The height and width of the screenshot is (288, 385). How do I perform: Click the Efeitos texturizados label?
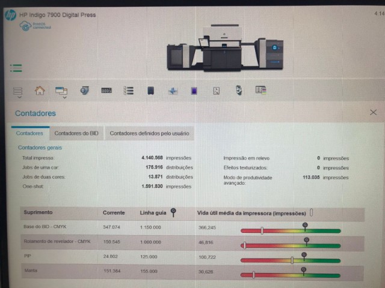[x=245, y=168]
